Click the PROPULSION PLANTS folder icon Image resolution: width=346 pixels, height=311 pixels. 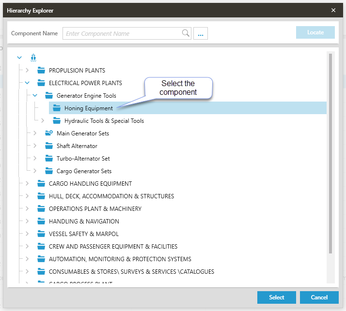(41, 70)
